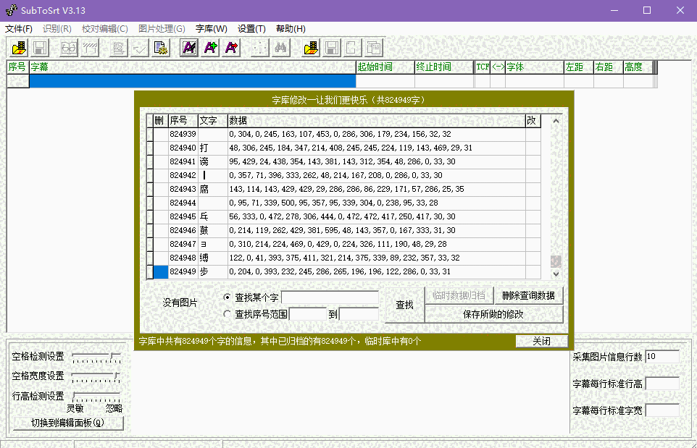697x448 pixels.
Task: Select the highlighted purple 'A' font library icon
Action: point(190,48)
